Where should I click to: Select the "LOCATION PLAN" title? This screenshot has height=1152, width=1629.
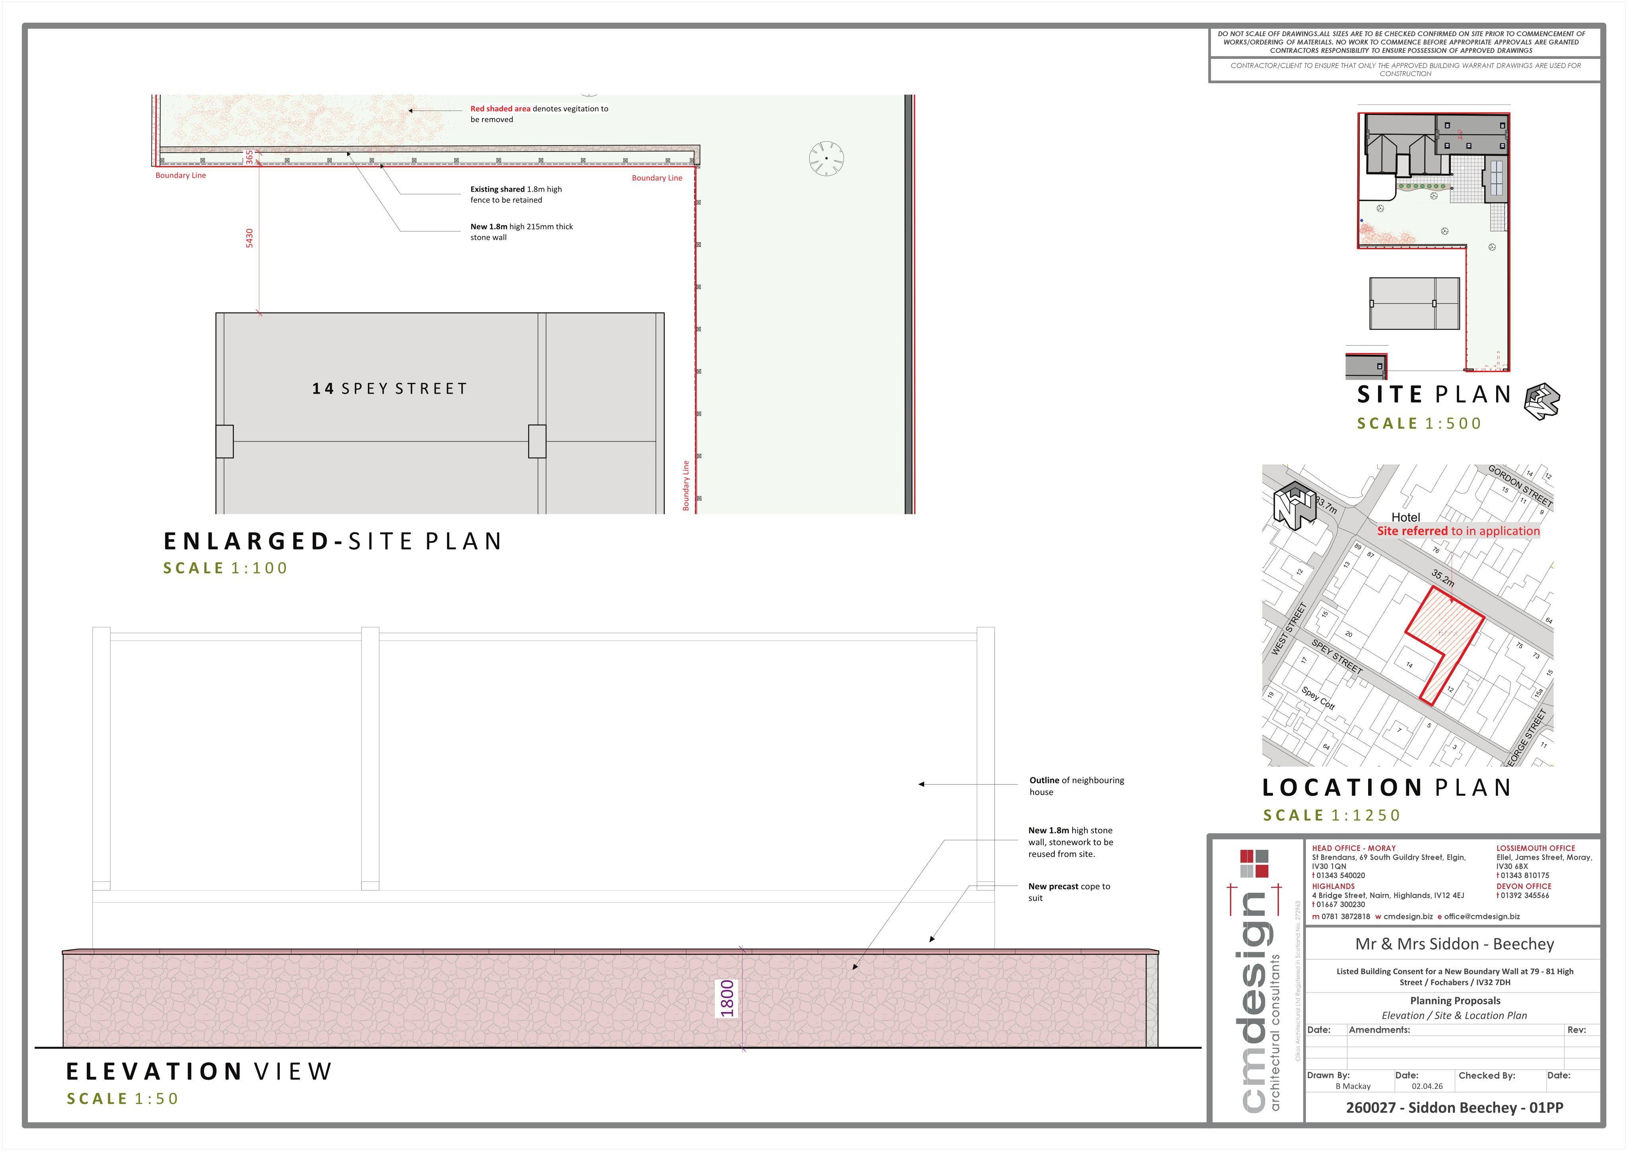pos(1386,787)
